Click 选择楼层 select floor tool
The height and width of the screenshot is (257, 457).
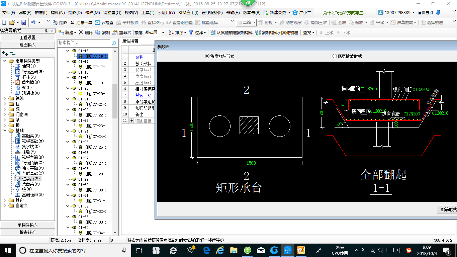(432, 22)
